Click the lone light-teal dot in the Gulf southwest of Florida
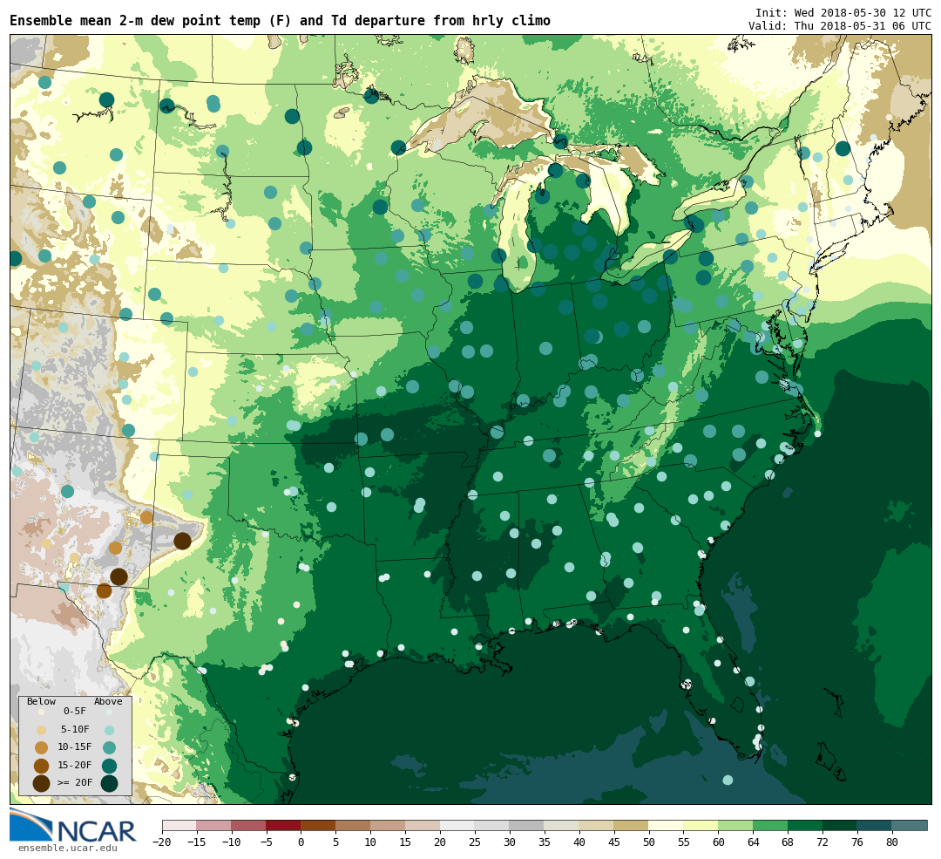Viewport: 941px width, 859px height. (x=728, y=780)
